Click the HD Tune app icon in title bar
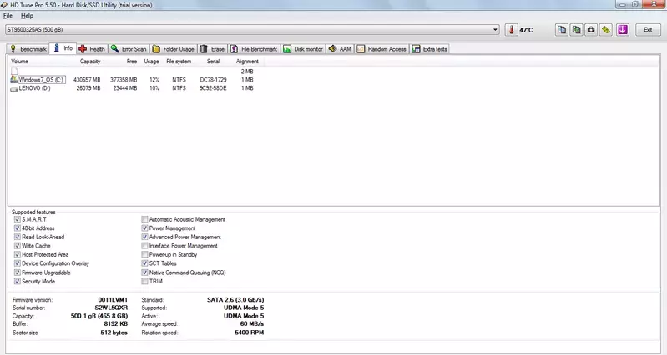This screenshot has height=355, width=667. (x=4, y=5)
